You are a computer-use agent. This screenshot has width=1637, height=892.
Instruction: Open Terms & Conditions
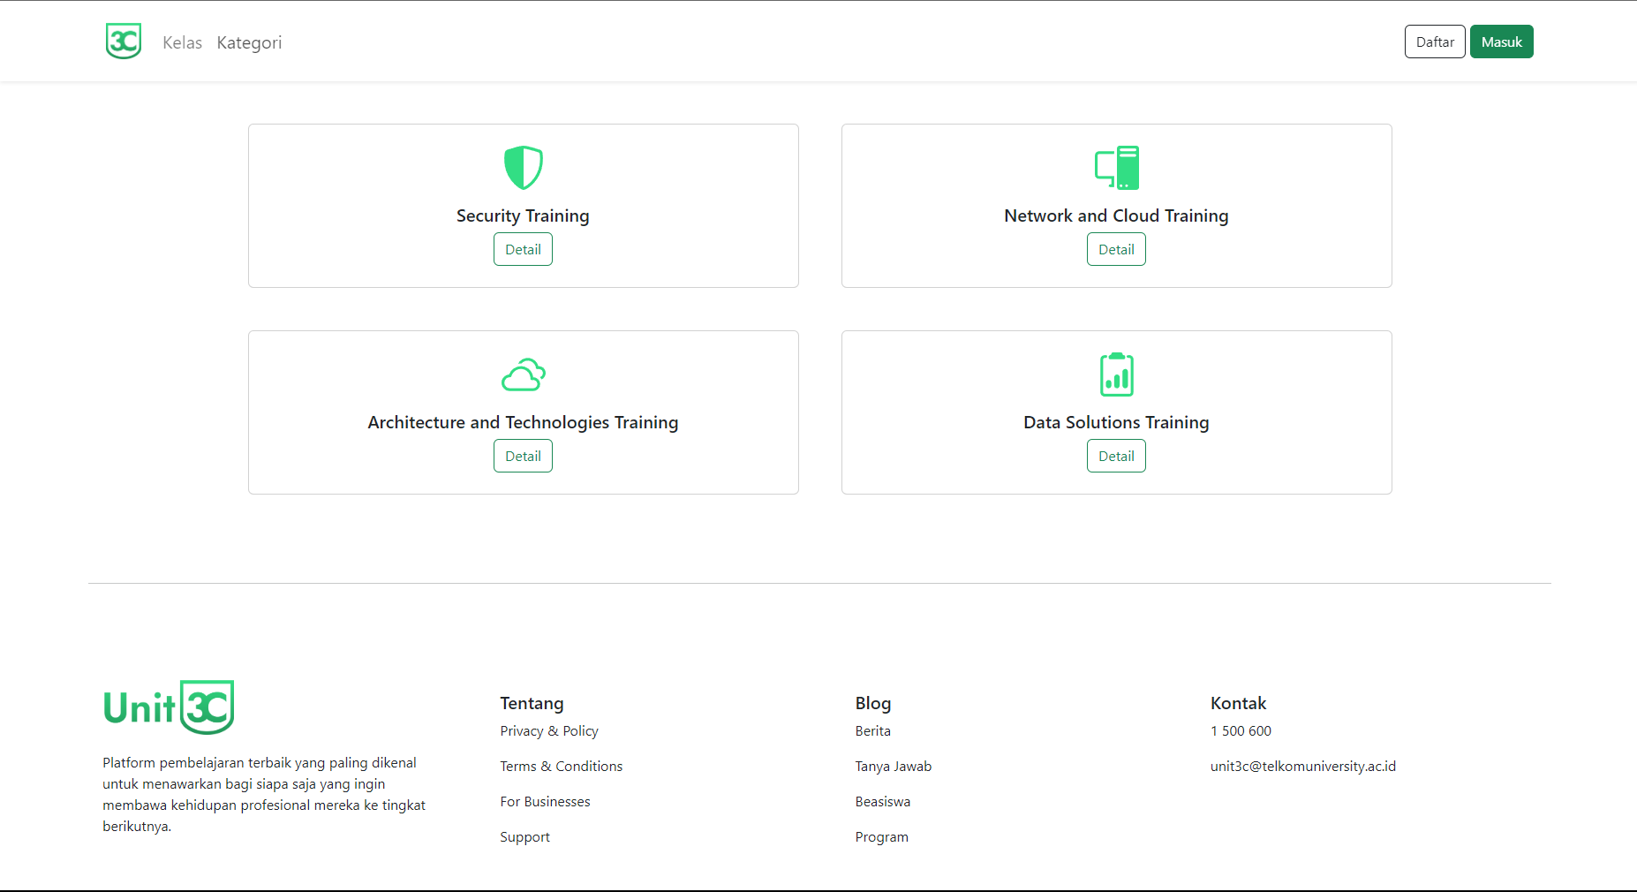click(561, 766)
